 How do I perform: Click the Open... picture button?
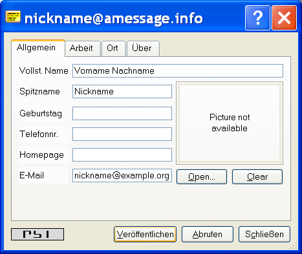coord(202,176)
